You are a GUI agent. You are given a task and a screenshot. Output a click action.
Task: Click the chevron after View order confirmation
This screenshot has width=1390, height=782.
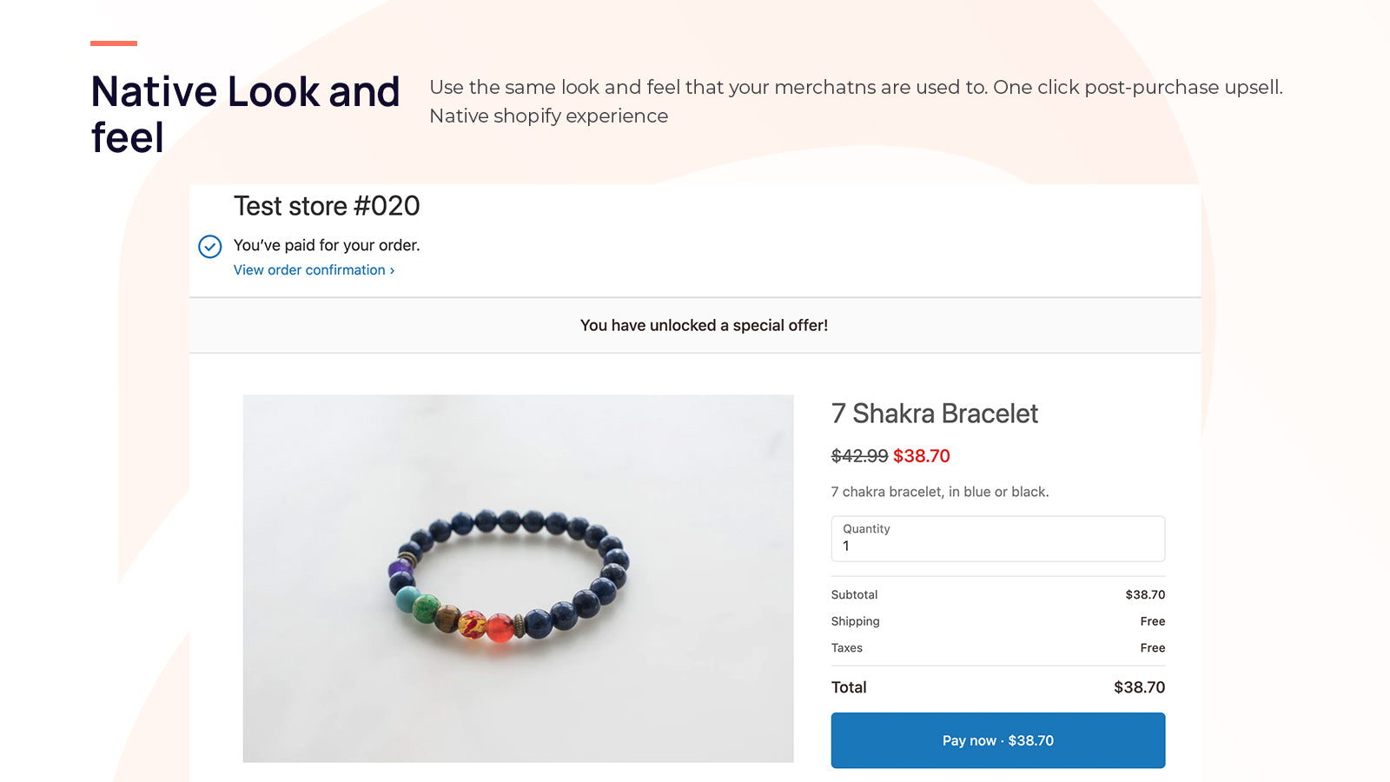[392, 271]
